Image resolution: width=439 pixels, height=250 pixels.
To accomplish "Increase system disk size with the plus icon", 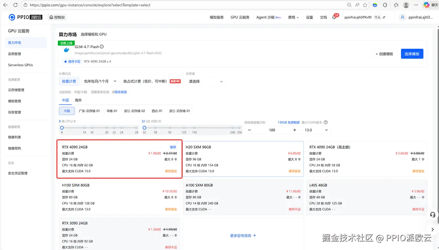I will [x=295, y=130].
